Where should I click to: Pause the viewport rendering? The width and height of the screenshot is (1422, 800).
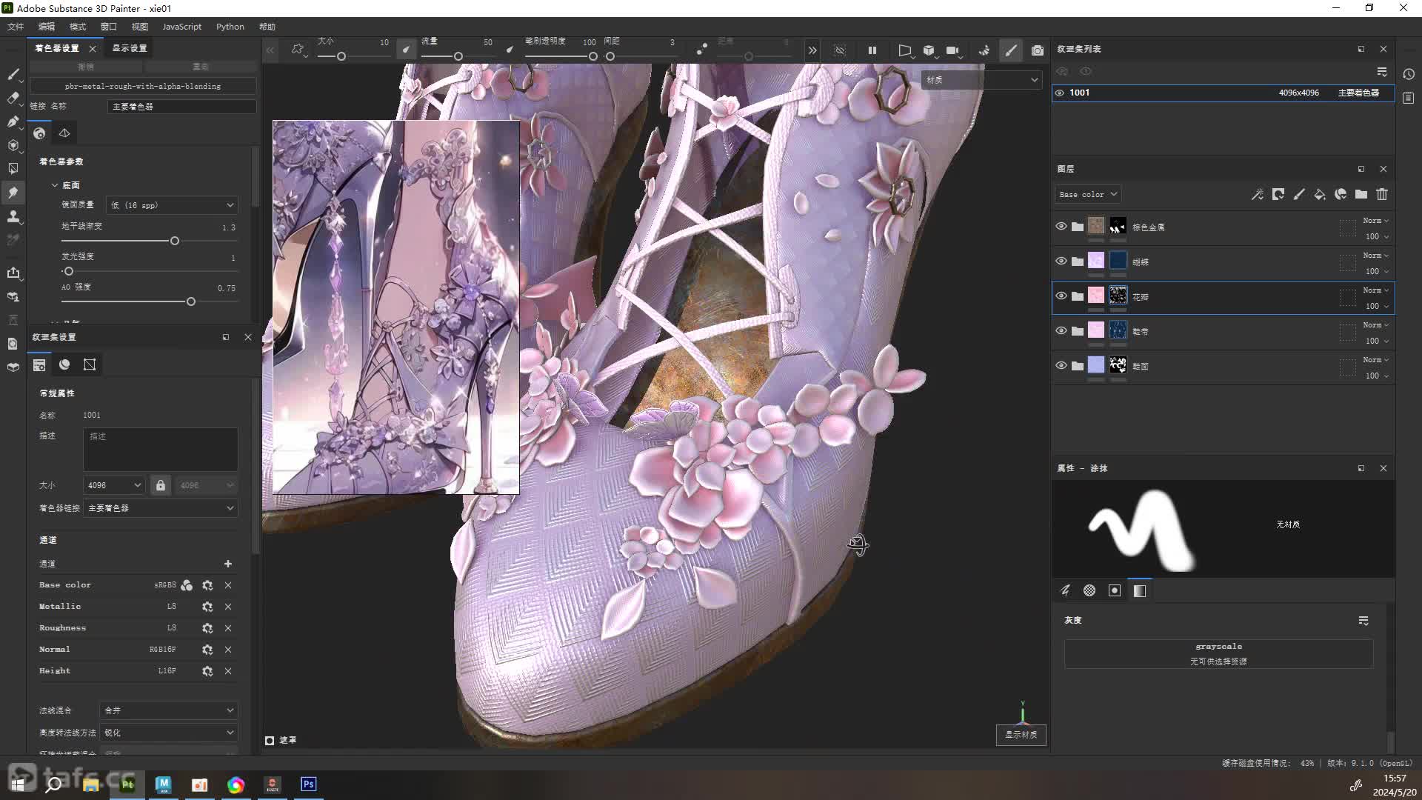point(872,50)
